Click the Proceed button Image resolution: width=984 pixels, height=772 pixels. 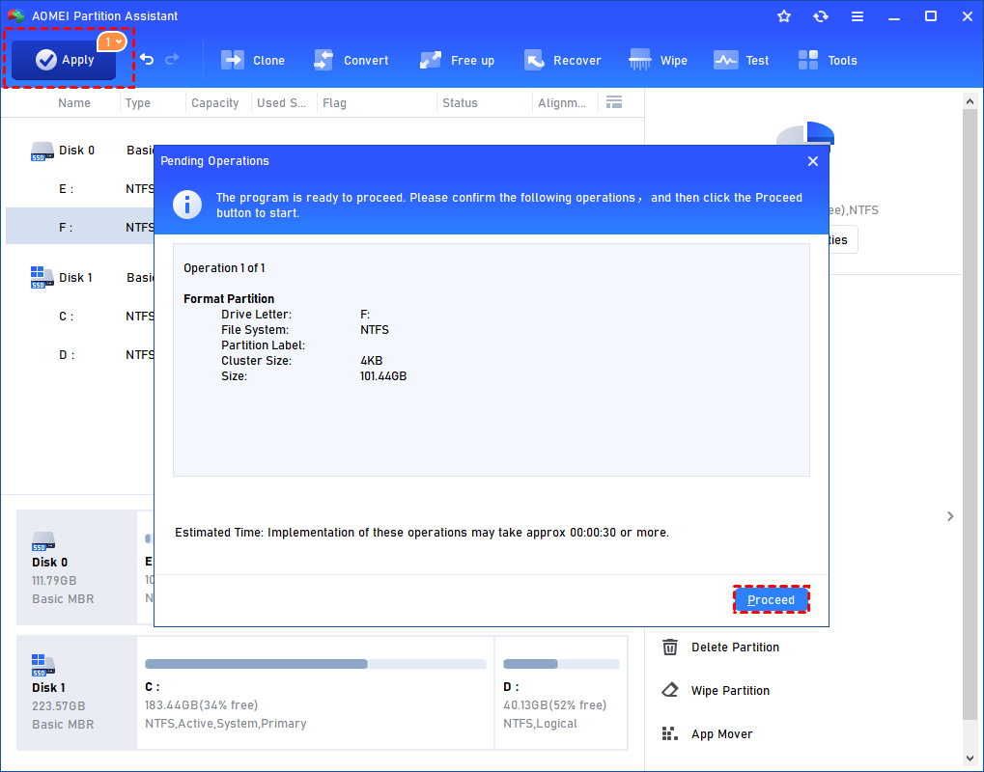coord(772,599)
